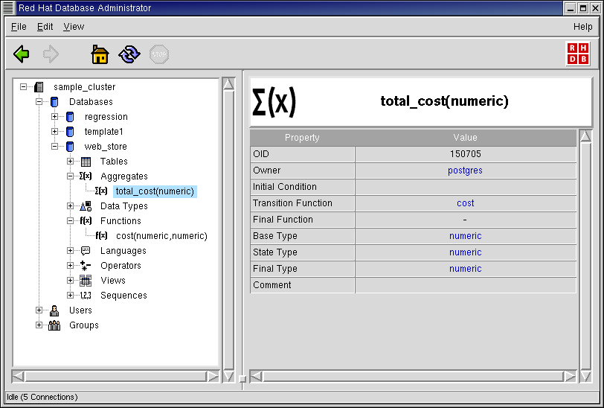Image resolution: width=604 pixels, height=408 pixels.
Task: Click the Groups people icon
Action: [54, 325]
